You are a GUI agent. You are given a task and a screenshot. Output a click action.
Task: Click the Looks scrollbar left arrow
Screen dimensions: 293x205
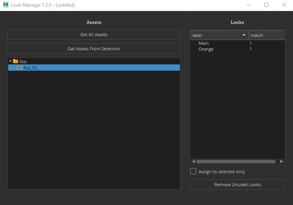194,161
